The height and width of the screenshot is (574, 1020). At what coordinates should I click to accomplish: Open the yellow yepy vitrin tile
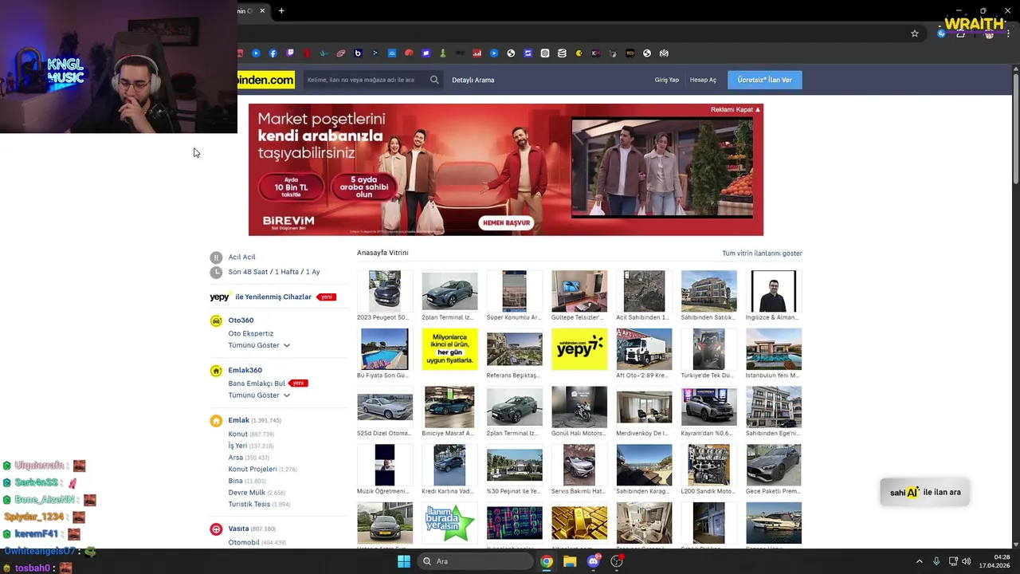coord(579,349)
